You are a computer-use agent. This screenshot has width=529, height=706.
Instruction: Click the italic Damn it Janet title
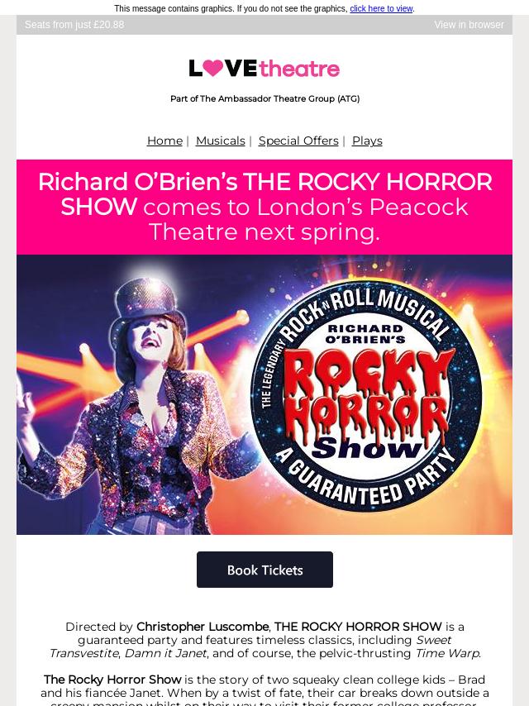click(x=165, y=653)
